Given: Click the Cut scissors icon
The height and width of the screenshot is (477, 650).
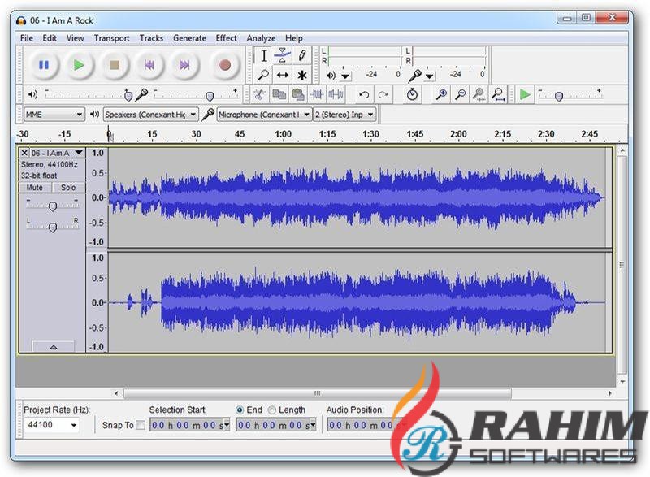Looking at the screenshot, I should coord(259,95).
